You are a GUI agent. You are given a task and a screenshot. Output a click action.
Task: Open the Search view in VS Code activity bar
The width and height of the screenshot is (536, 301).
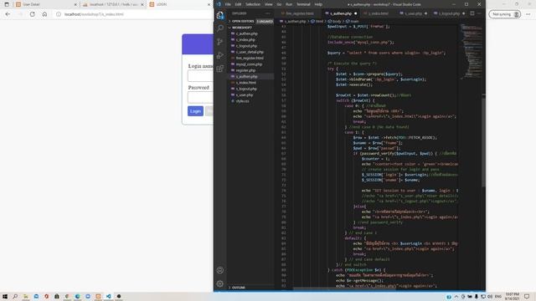pos(219,28)
